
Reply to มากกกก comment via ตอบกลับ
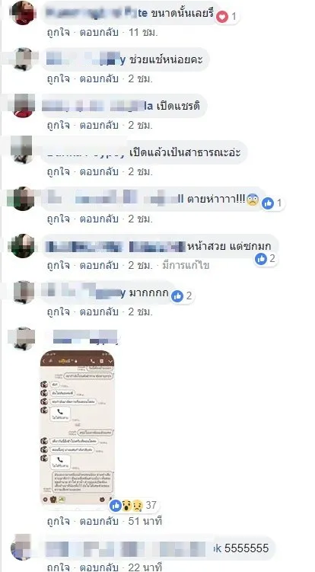click(x=99, y=312)
